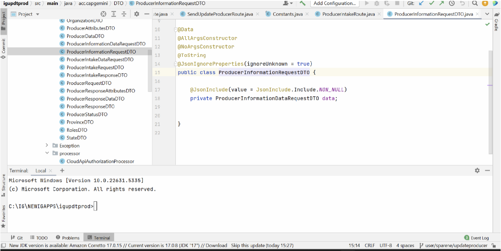Click Download link for JDK update
The width and height of the screenshot is (501, 251).
(x=217, y=246)
